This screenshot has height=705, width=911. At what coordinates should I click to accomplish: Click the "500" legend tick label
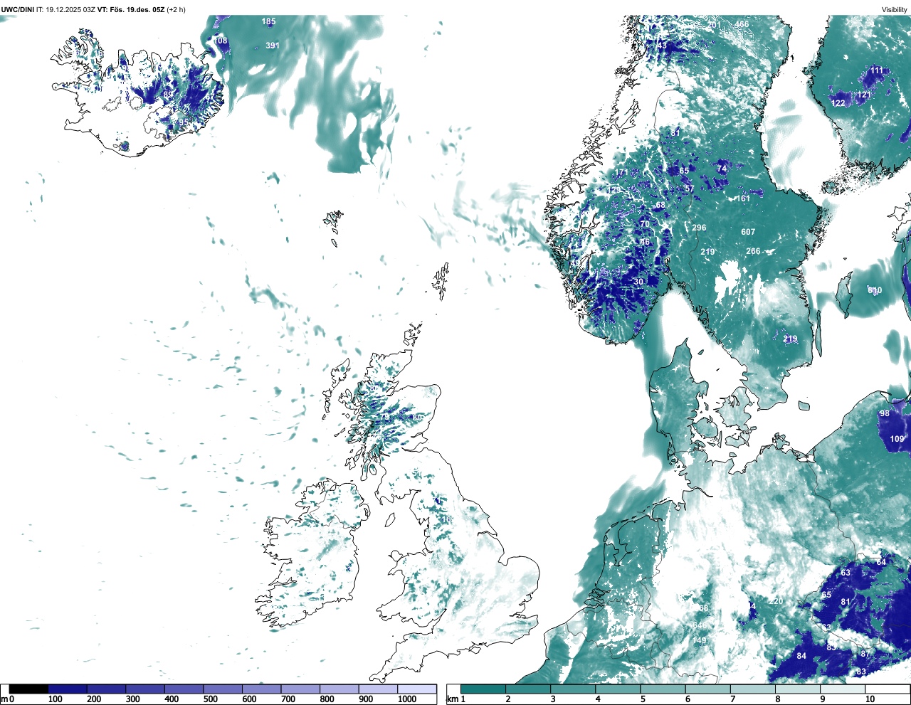click(211, 699)
